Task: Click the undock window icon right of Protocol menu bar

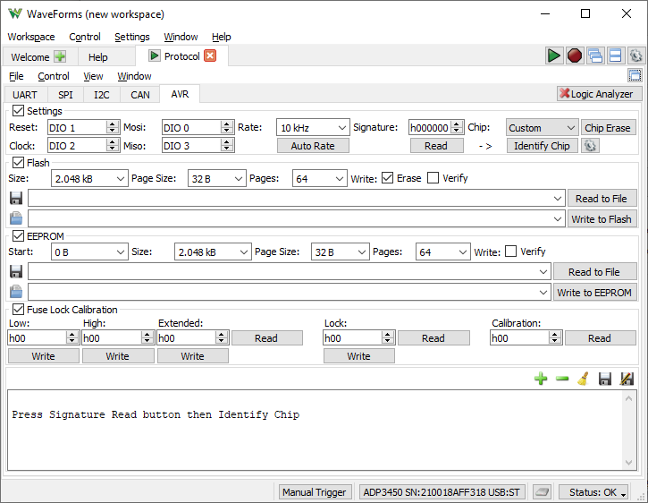Action: point(635,75)
